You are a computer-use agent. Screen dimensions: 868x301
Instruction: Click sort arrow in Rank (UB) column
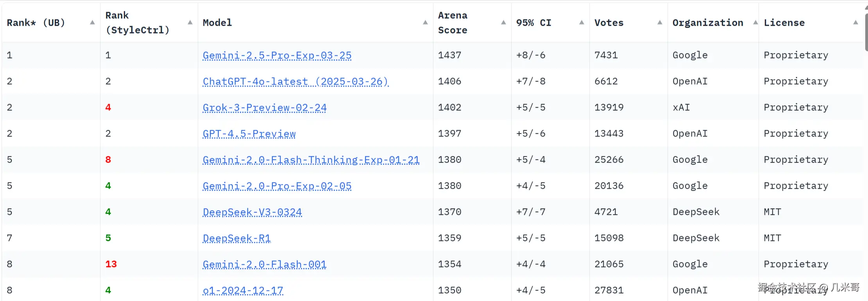(92, 23)
